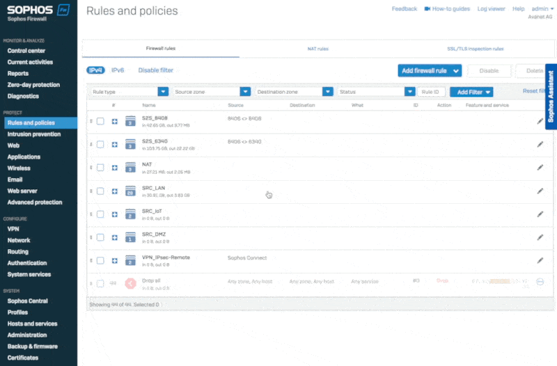
Task: Click into the Rule ID input field
Action: tap(431, 92)
